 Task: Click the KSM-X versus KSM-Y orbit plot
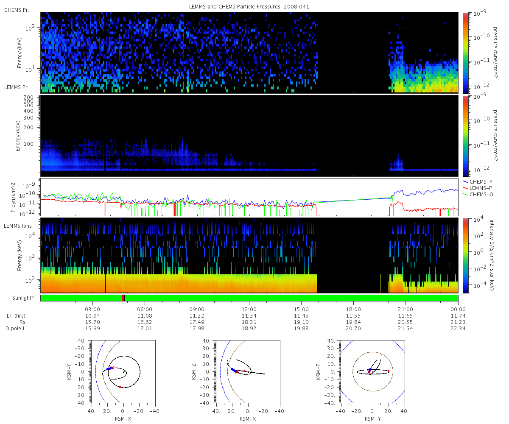[x=123, y=371]
